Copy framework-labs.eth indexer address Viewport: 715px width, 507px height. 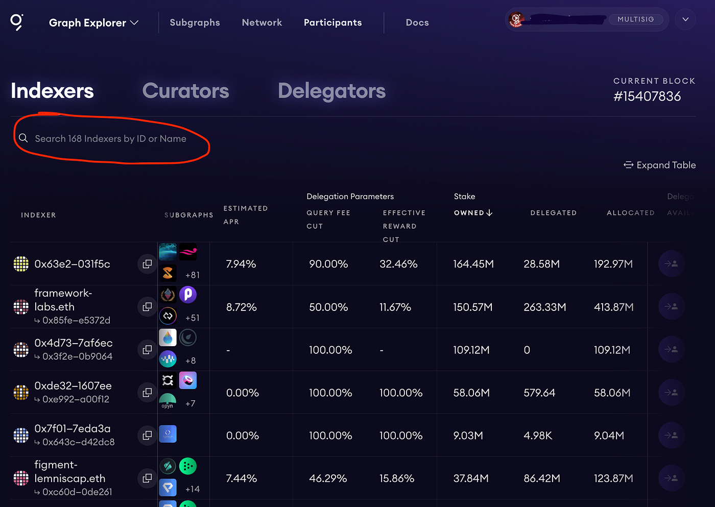(147, 307)
